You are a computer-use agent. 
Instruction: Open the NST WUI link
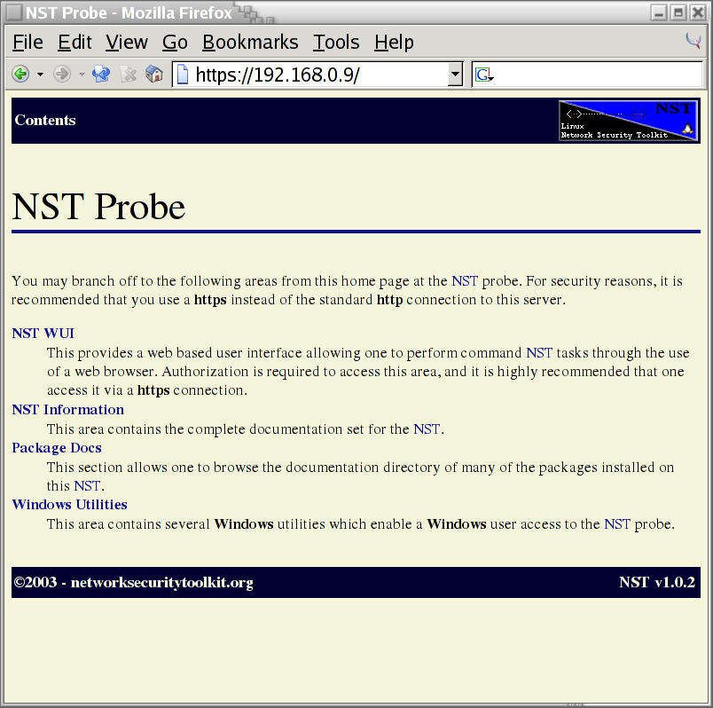click(43, 333)
